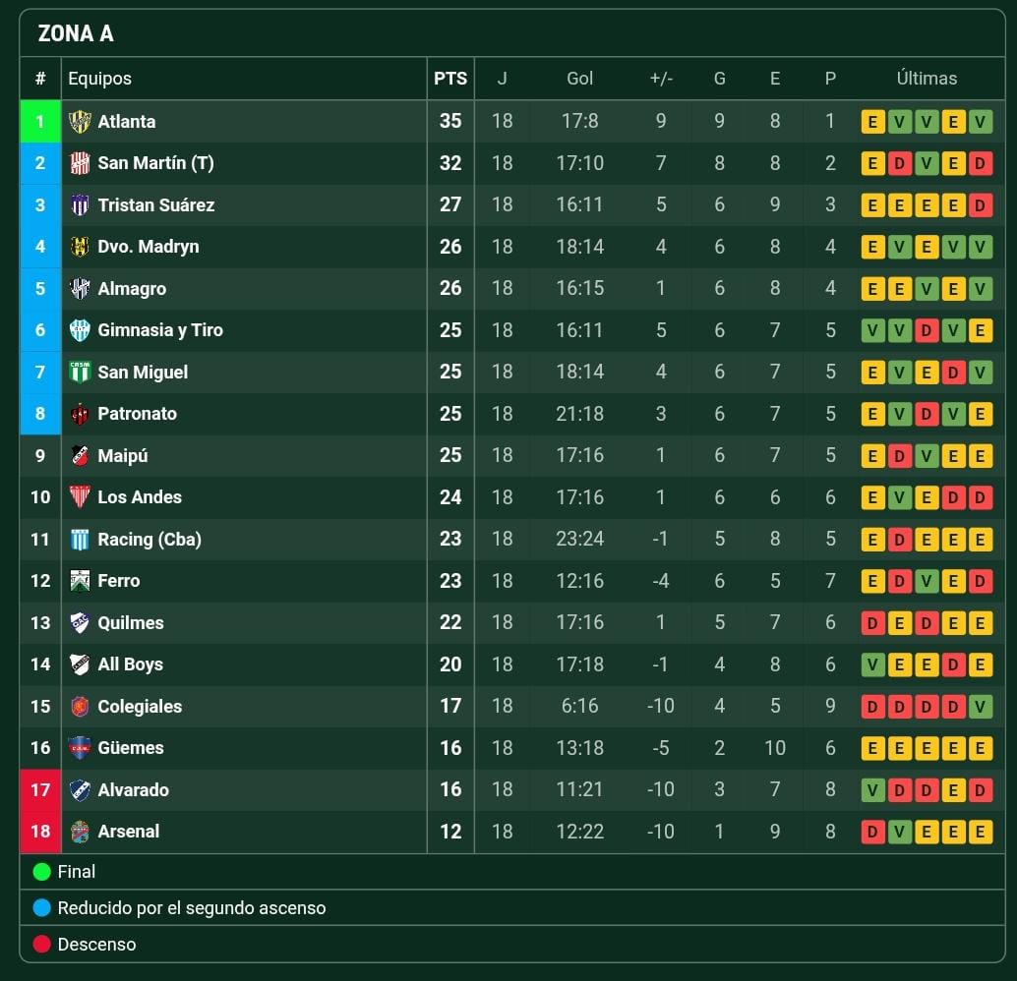Click Atlanta's latest green V result badge
Image resolution: width=1017 pixels, height=981 pixels.
pos(980,121)
